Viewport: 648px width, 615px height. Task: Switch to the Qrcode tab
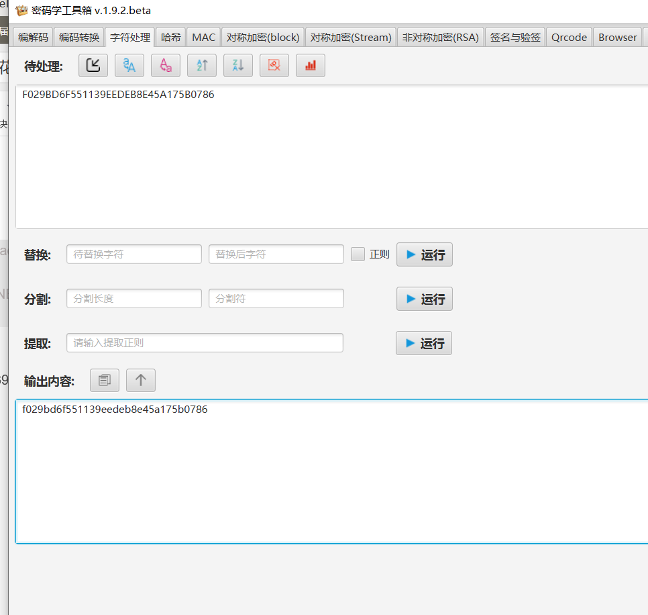point(569,37)
